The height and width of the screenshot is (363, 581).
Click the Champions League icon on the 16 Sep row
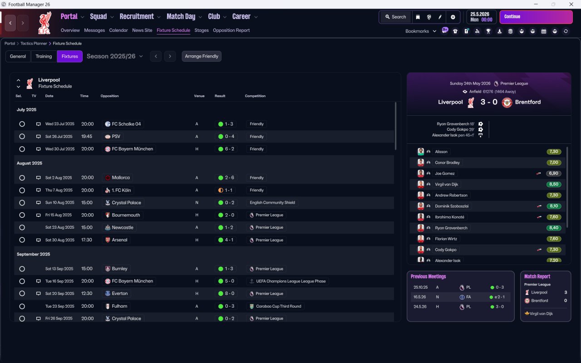(x=251, y=281)
